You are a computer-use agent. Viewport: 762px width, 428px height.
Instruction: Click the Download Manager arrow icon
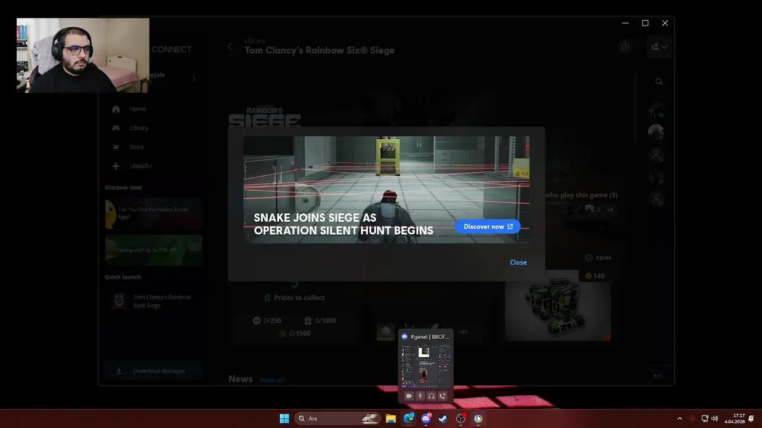(x=119, y=371)
